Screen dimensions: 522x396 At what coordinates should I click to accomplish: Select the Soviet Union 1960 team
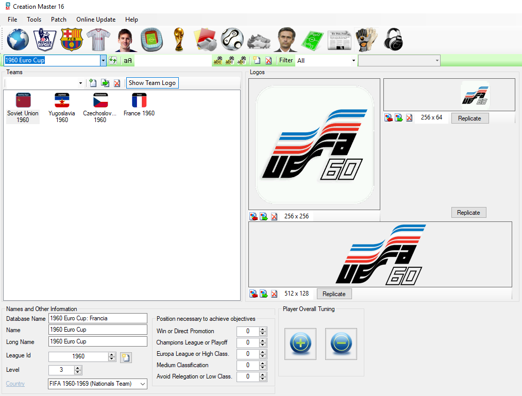[x=23, y=108]
